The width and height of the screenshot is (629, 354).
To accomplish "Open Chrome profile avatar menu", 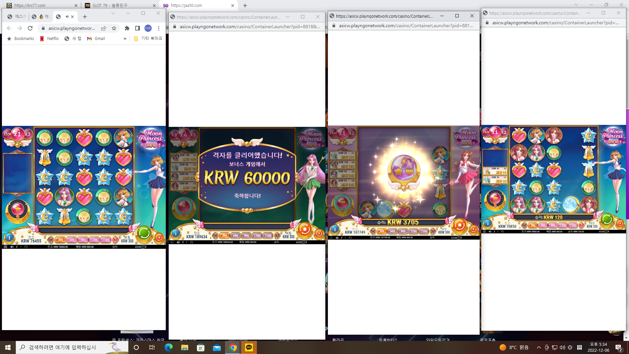I will click(148, 28).
